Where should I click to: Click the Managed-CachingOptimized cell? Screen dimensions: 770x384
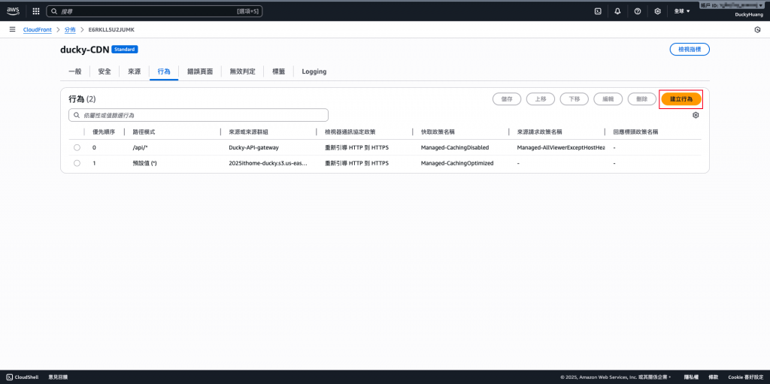(x=457, y=163)
